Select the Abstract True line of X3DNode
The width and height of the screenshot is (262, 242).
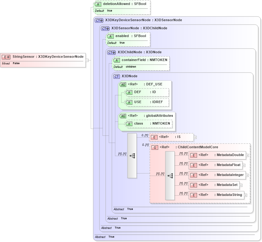click(x=123, y=209)
